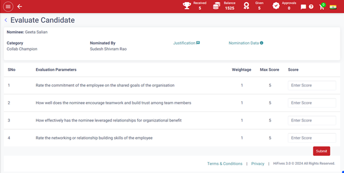The image size is (344, 173).
Task: Click the blue chevron beside Evaluate Candidate
Action: point(6,20)
